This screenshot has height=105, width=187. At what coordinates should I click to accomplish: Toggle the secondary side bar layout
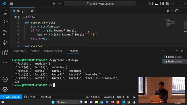point(162,3)
